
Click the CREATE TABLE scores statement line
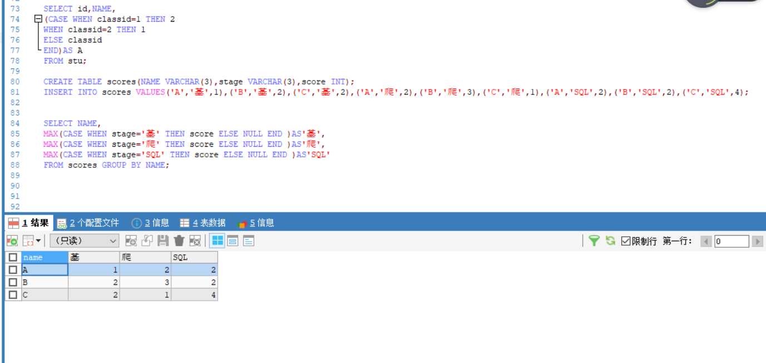point(199,82)
